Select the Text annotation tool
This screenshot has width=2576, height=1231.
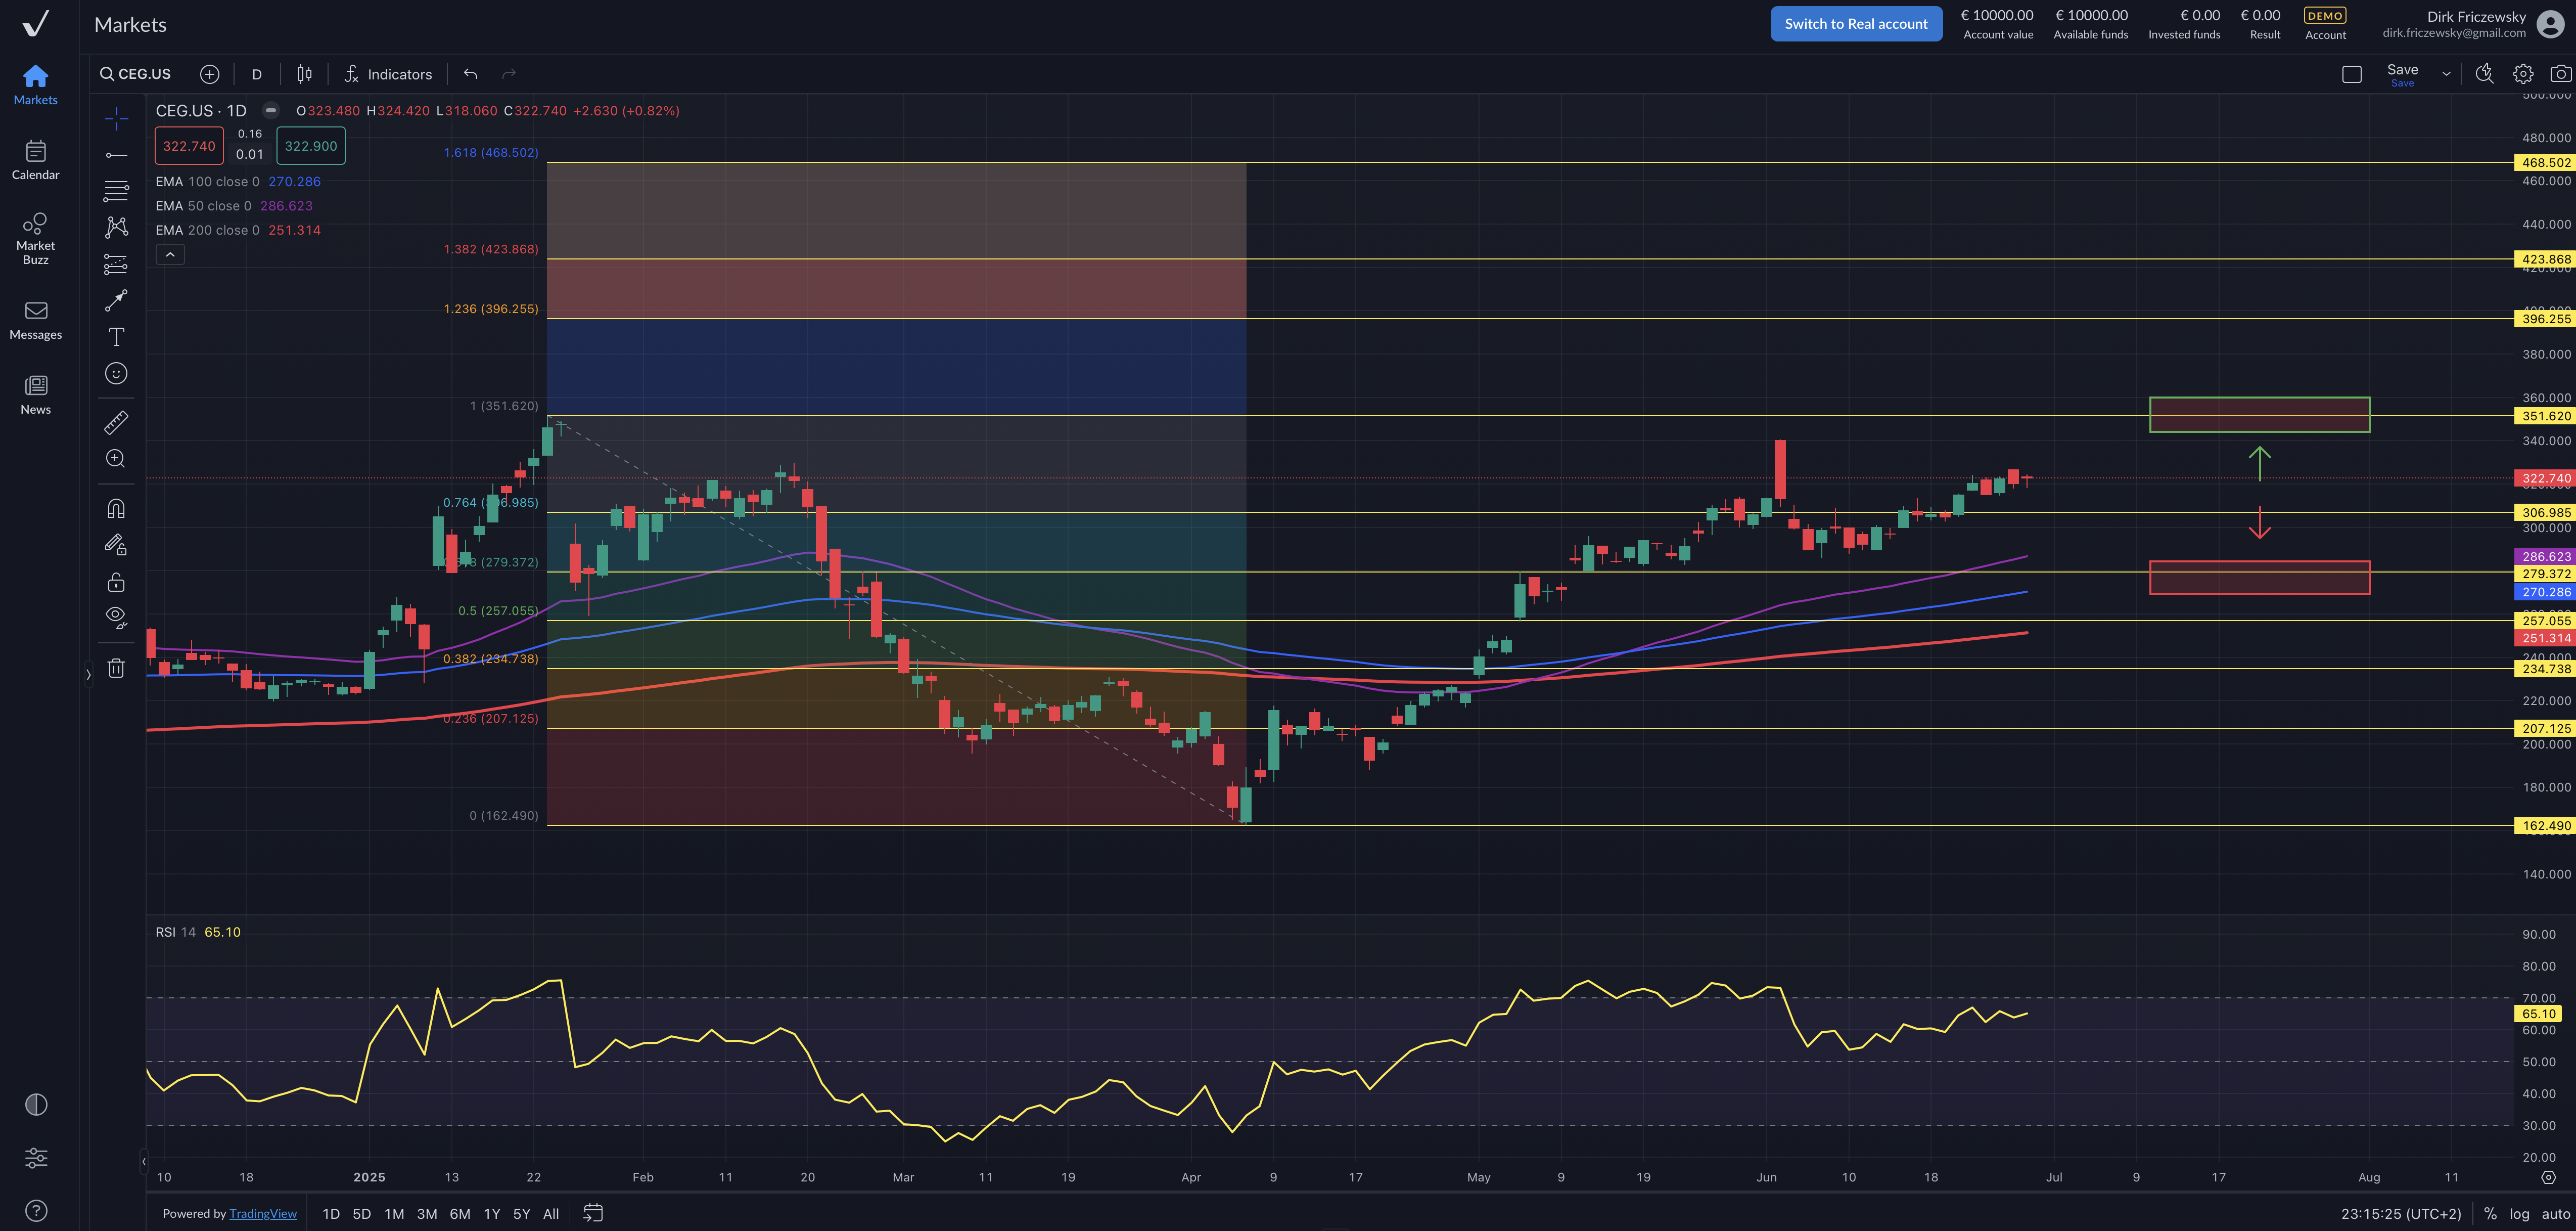pyautogui.click(x=116, y=336)
